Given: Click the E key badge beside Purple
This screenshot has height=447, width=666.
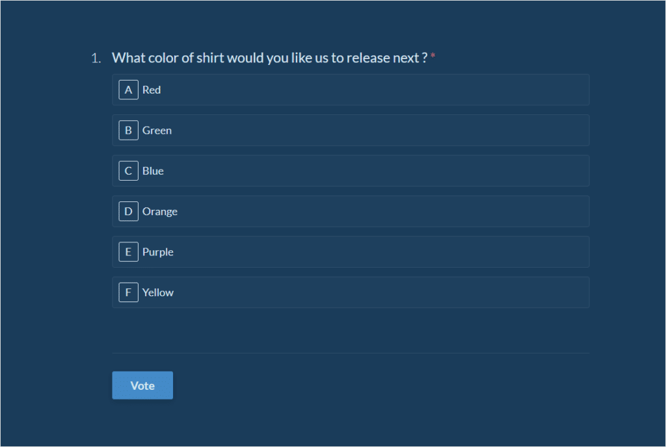Looking at the screenshot, I should (128, 251).
